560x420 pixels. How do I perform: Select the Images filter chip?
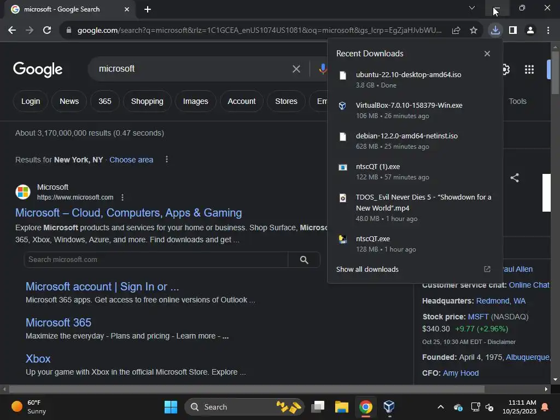[195, 101]
